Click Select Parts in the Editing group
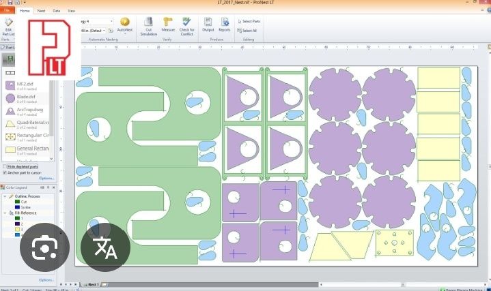 [249, 21]
